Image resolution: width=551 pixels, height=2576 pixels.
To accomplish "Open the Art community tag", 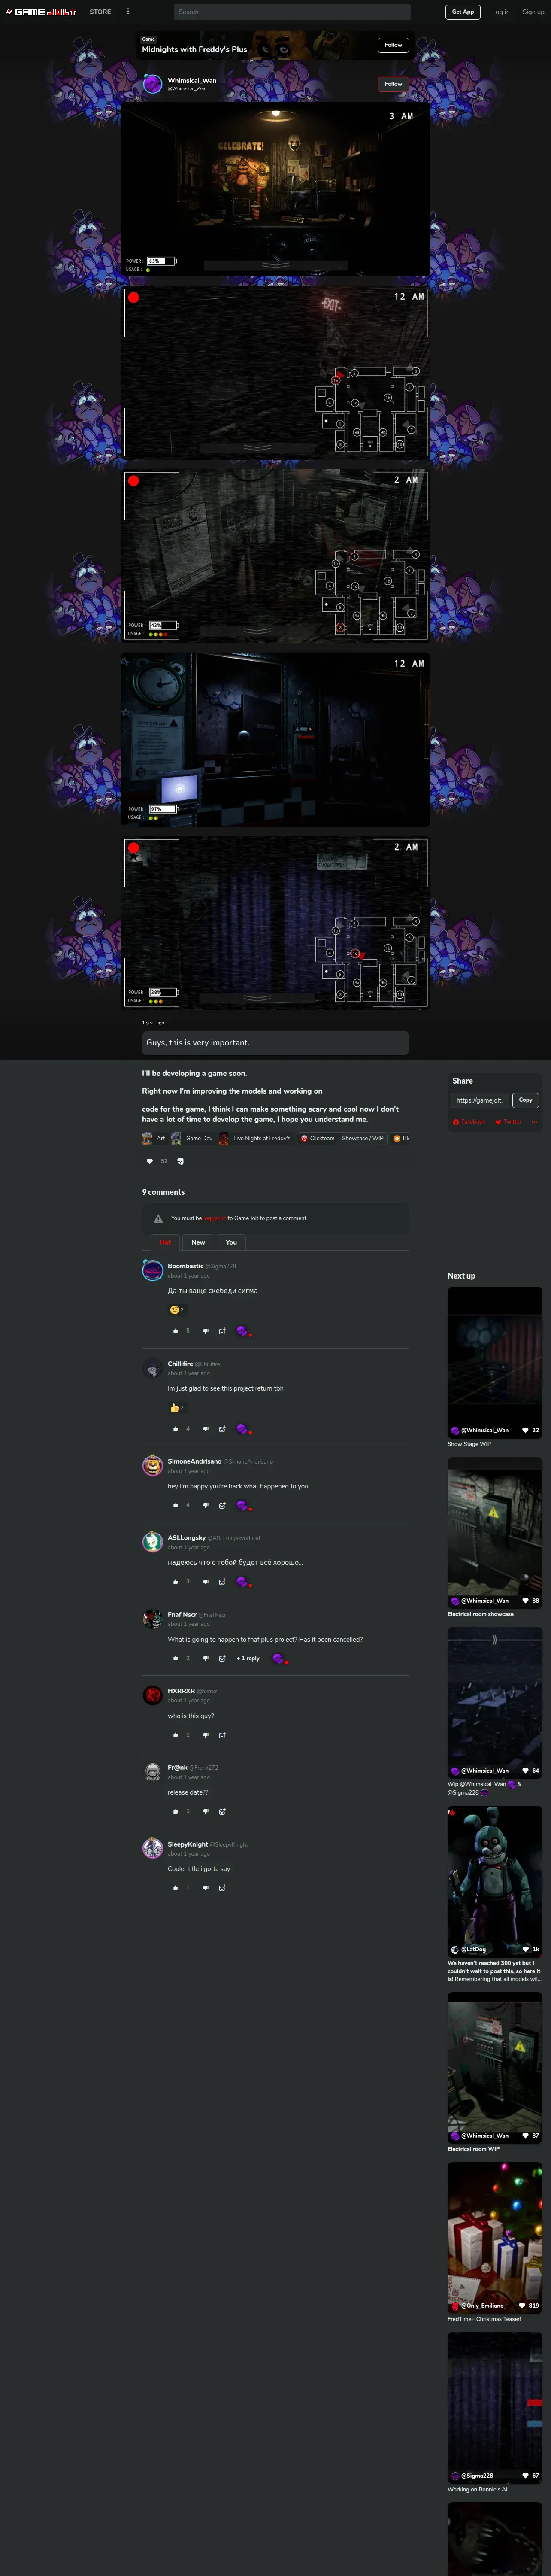I will (154, 1138).
